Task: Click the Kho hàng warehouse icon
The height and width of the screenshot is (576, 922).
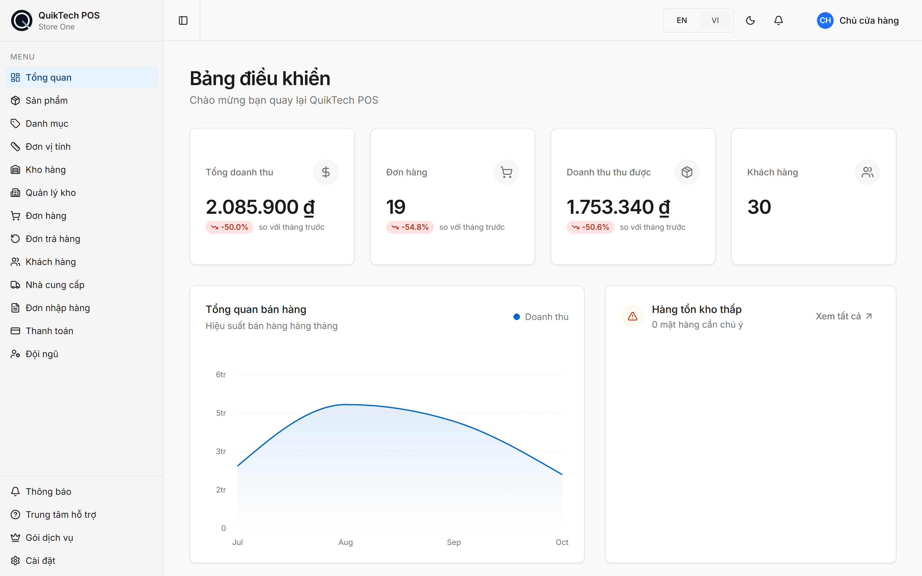Action: [x=15, y=170]
